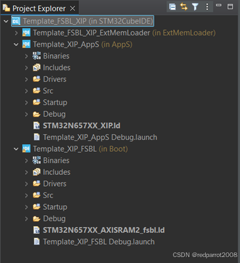The height and width of the screenshot is (263, 240).
Task: Click Drivers folder icon in Template_XIP_FSBL
Action: pyautogui.click(x=37, y=183)
